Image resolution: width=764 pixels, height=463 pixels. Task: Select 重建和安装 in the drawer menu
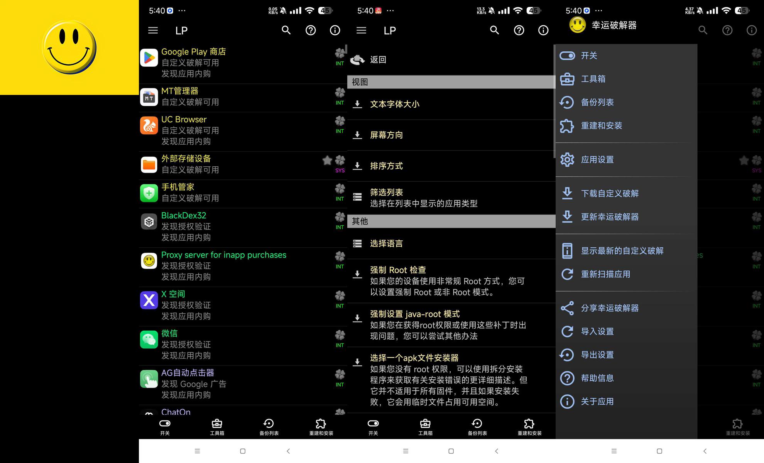pos(626,126)
